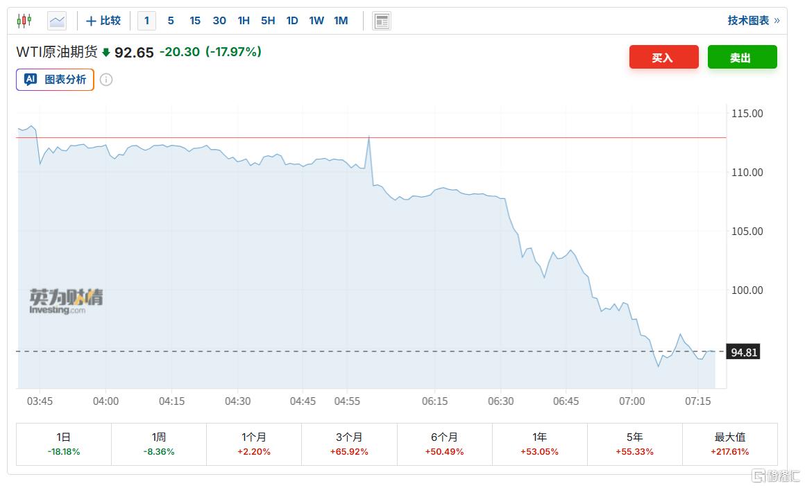Select the 1 minute interval
This screenshot has width=805, height=488.
coord(146,21)
